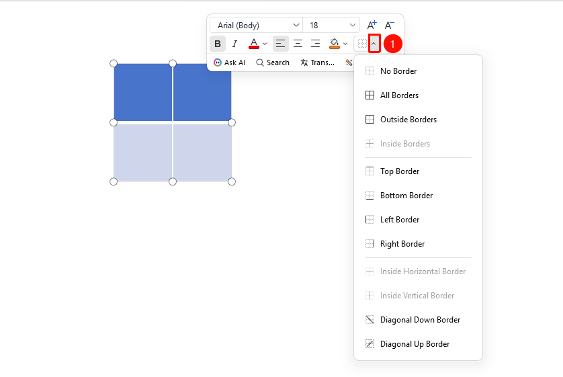Increase font size with A+ icon

[x=372, y=25]
